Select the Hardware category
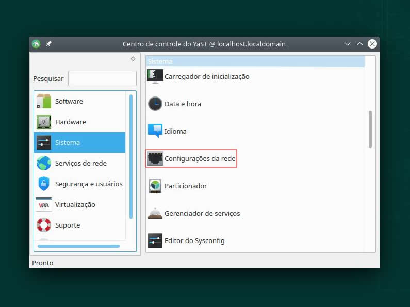Viewport: 410px width, 307px height. (x=70, y=122)
